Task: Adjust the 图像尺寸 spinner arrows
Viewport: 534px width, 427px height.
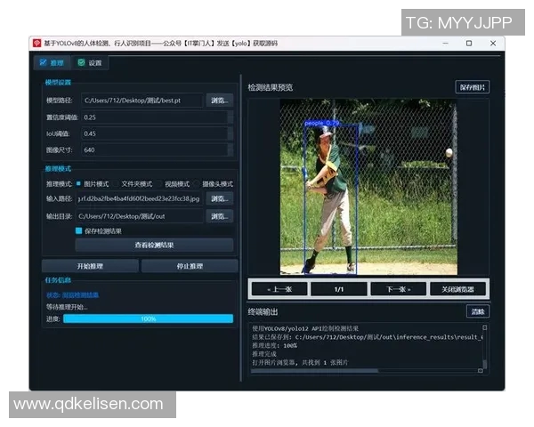Action: pos(231,150)
